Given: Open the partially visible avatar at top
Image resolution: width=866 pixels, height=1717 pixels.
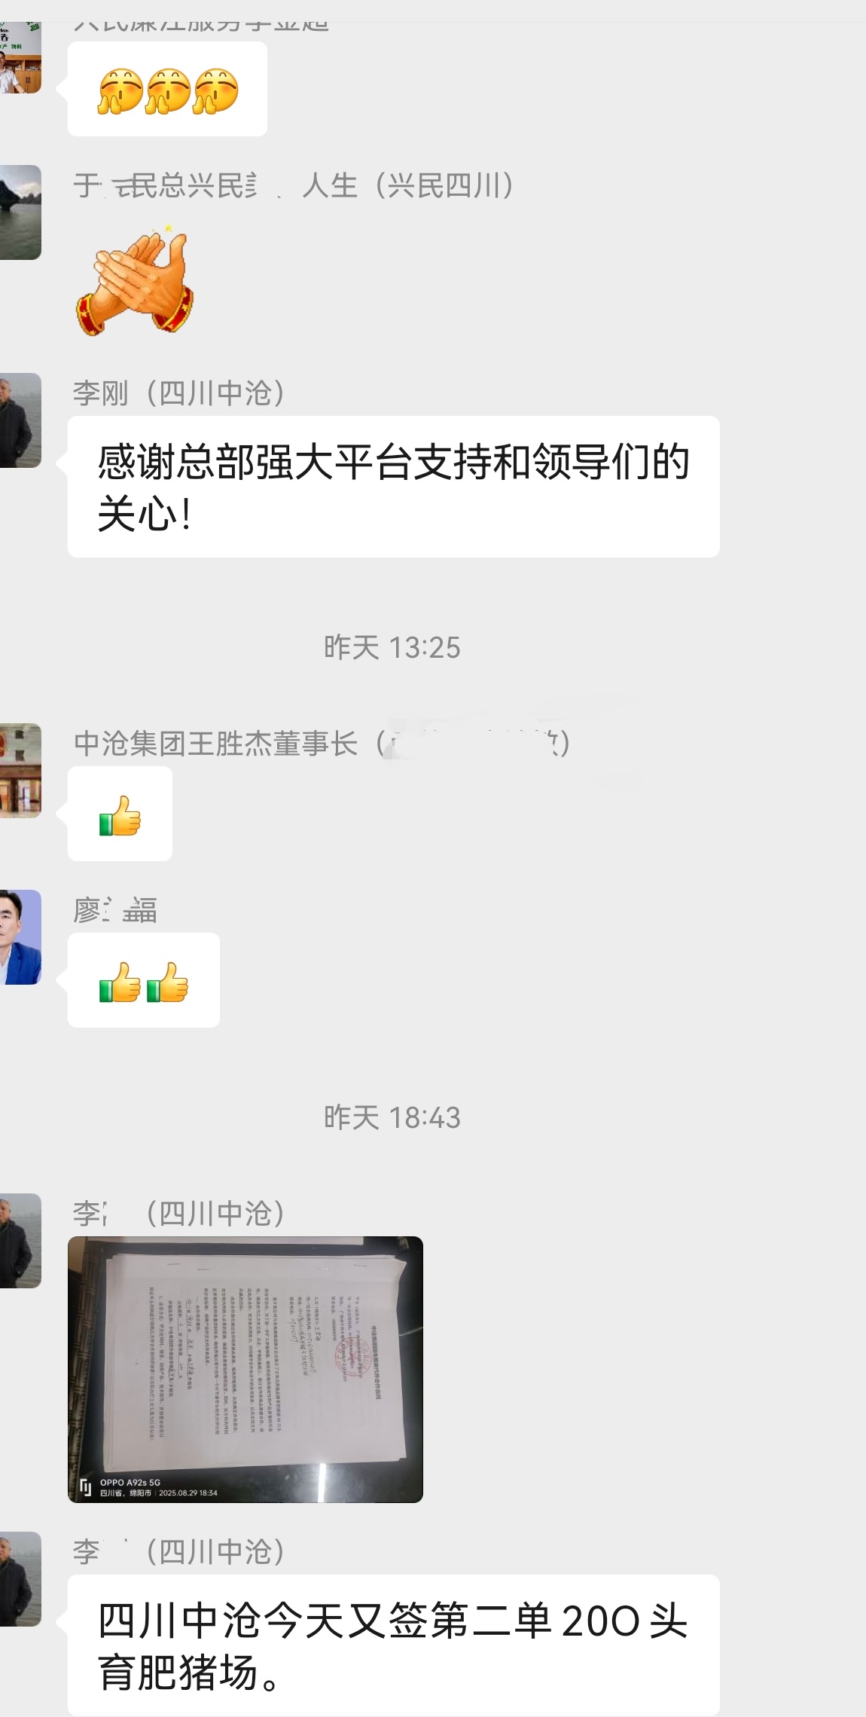Looking at the screenshot, I should pyautogui.click(x=20, y=57).
